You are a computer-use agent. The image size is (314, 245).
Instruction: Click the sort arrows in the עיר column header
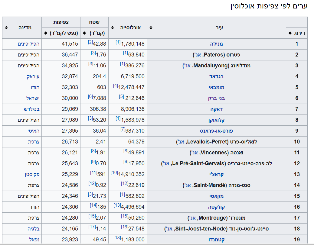[x=151, y=27]
